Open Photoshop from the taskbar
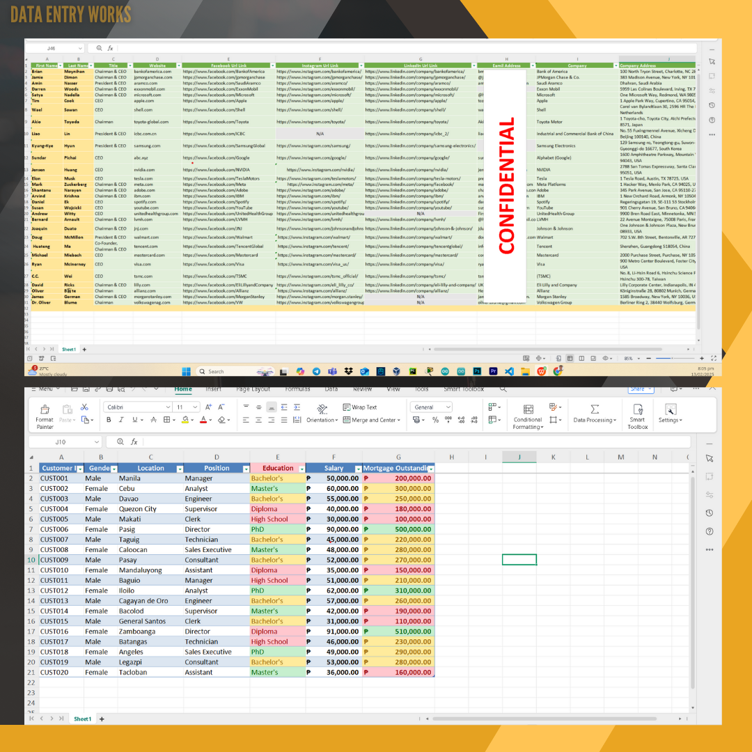 point(477,371)
